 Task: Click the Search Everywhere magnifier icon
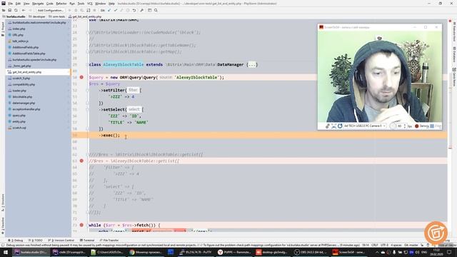(x=156, y=10)
